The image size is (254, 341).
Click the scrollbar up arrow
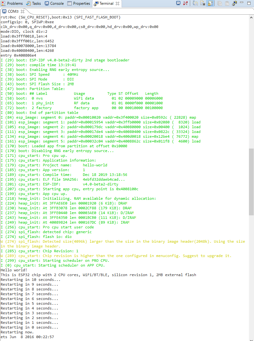[x=251, y=17]
